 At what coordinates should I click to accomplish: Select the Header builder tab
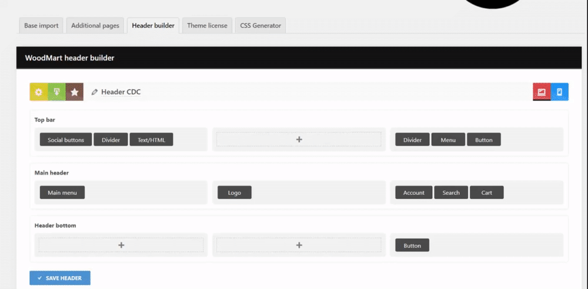click(153, 26)
